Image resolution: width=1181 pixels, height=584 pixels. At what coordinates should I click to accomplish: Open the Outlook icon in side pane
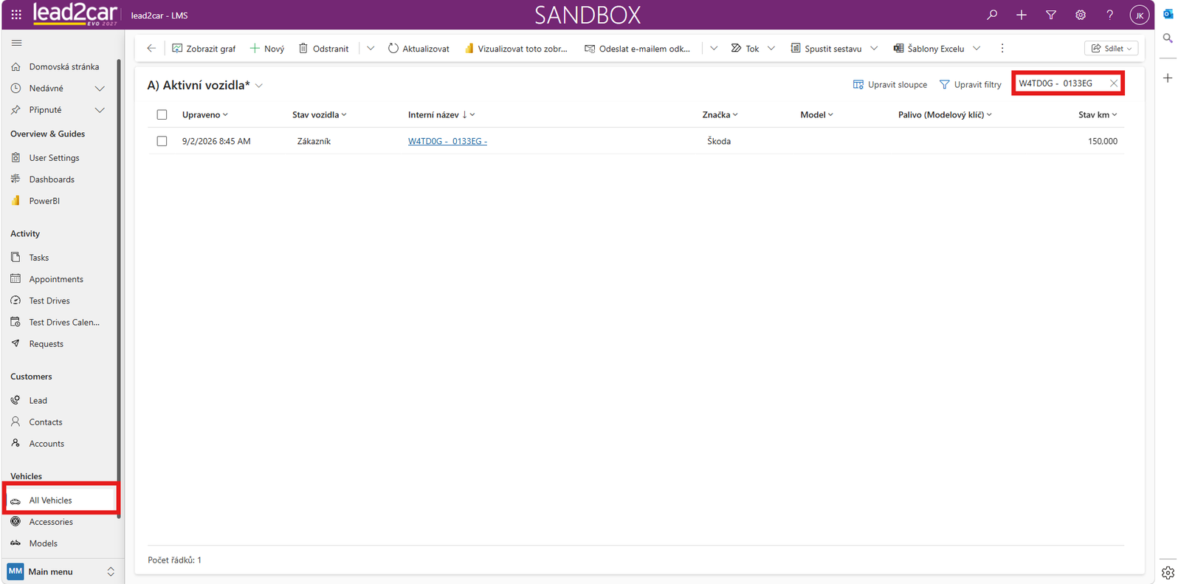[1168, 14]
